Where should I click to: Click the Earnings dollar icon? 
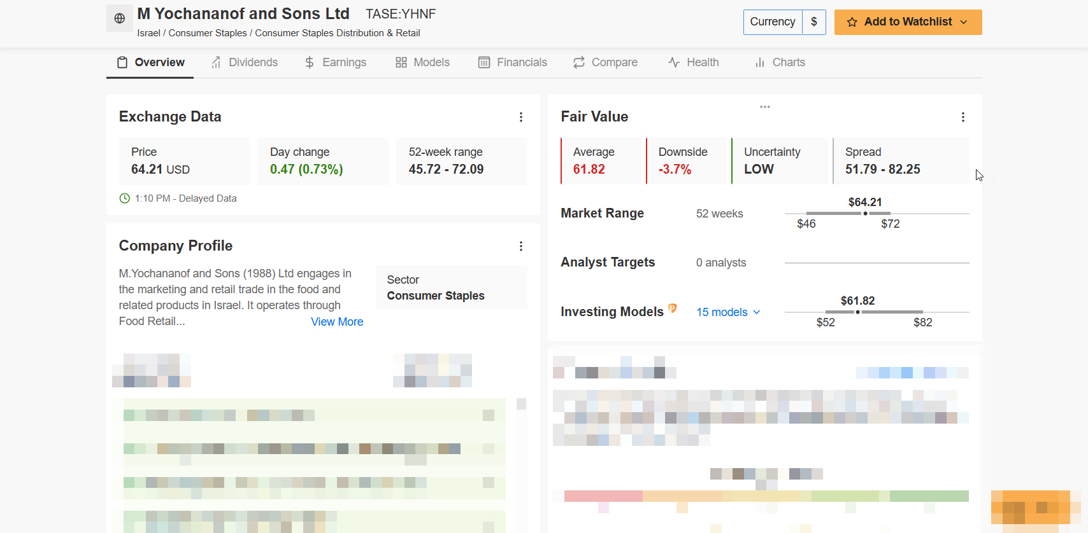pyautogui.click(x=310, y=62)
